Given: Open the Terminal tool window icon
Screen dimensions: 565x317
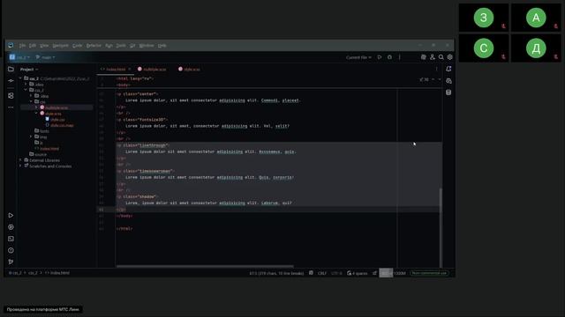Looking at the screenshot, I should pyautogui.click(x=11, y=239).
